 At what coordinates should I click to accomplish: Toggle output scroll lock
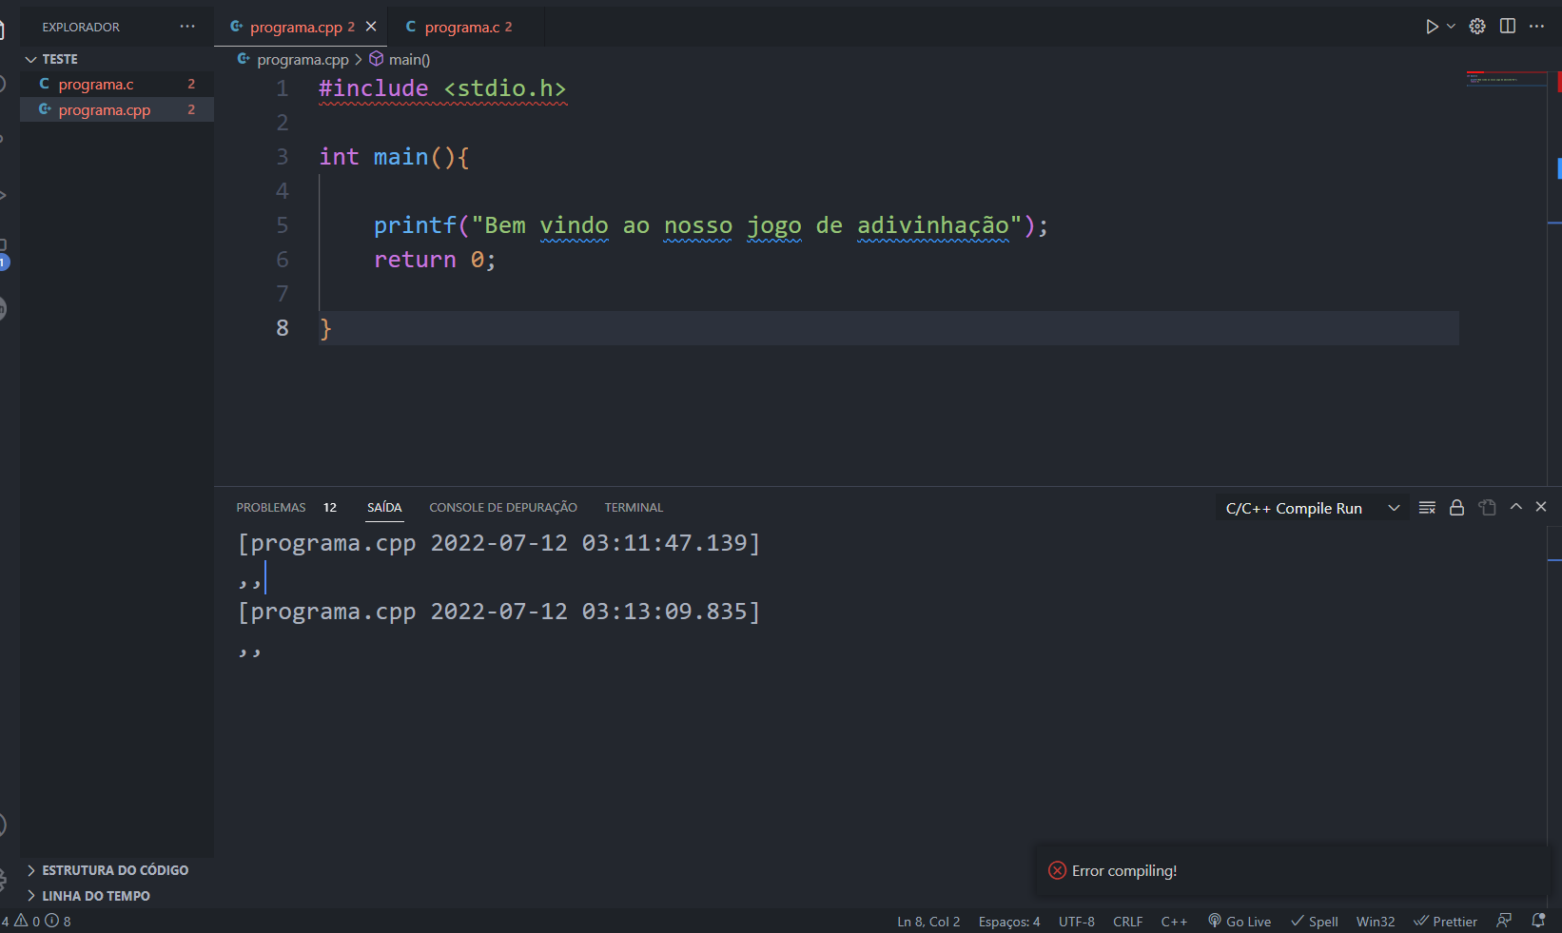pyautogui.click(x=1456, y=508)
